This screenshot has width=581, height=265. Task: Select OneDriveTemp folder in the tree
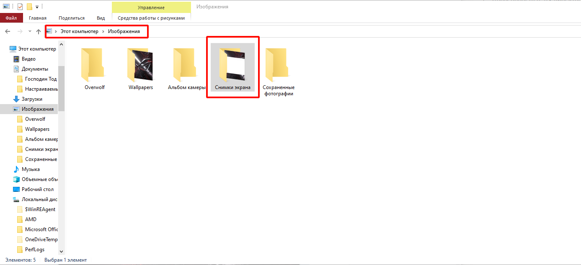pyautogui.click(x=41, y=240)
